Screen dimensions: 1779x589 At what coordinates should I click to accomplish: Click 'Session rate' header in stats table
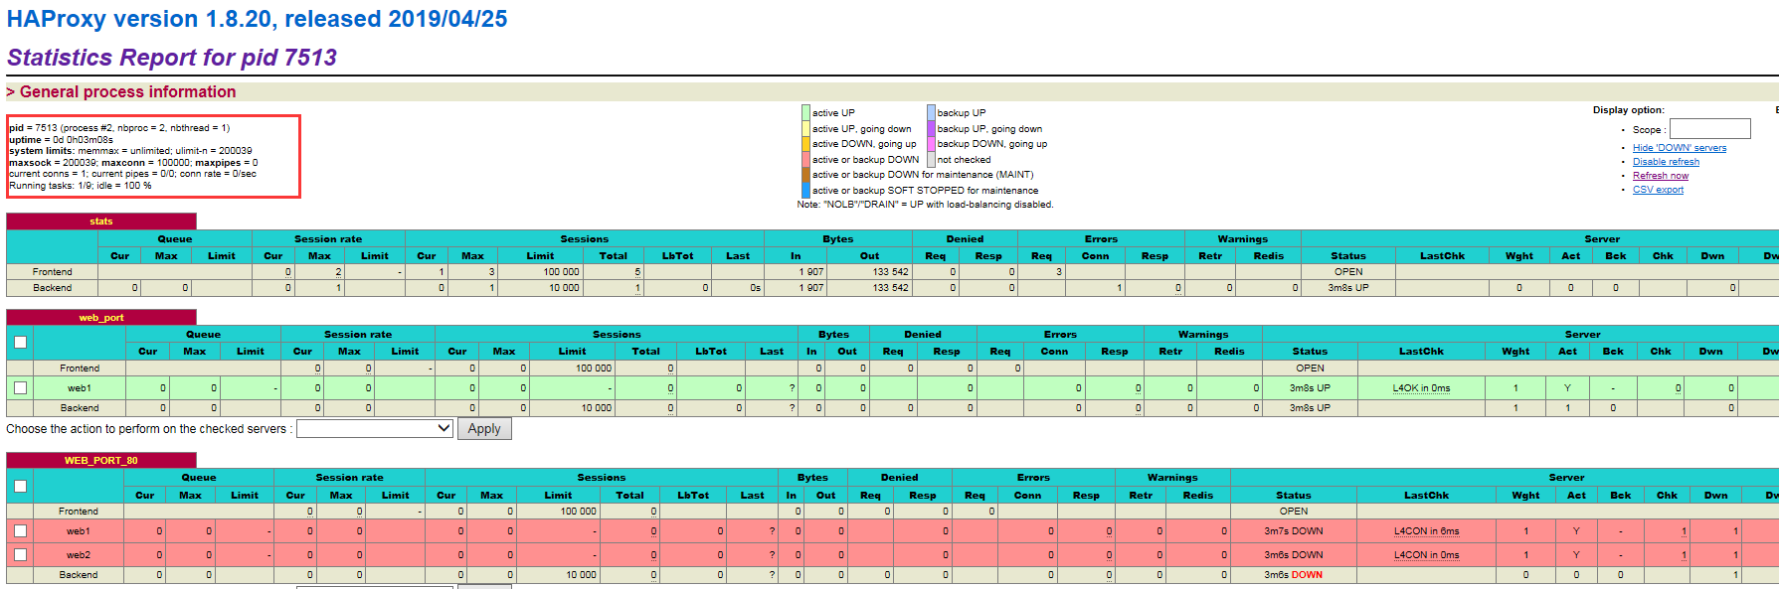(x=328, y=239)
